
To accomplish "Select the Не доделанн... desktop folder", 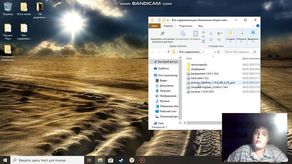I will pos(40,10).
